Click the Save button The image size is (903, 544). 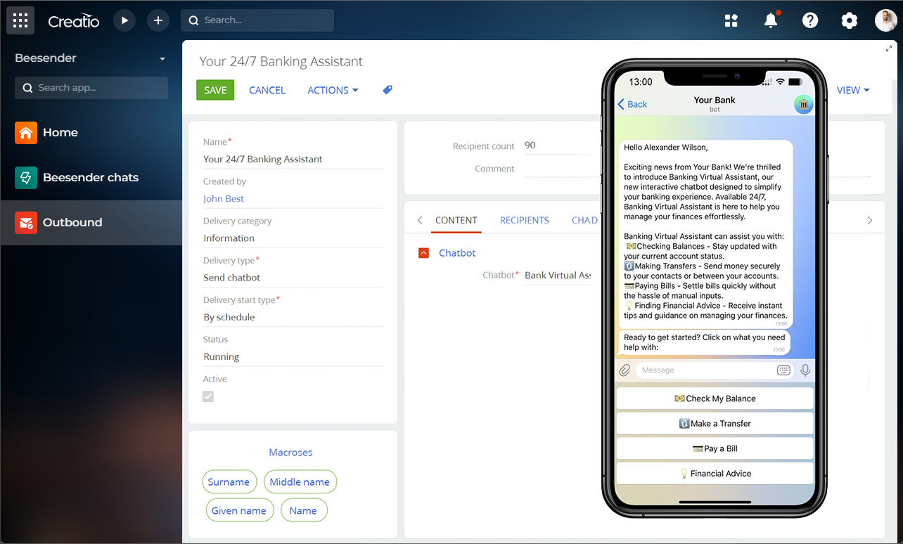click(x=215, y=90)
